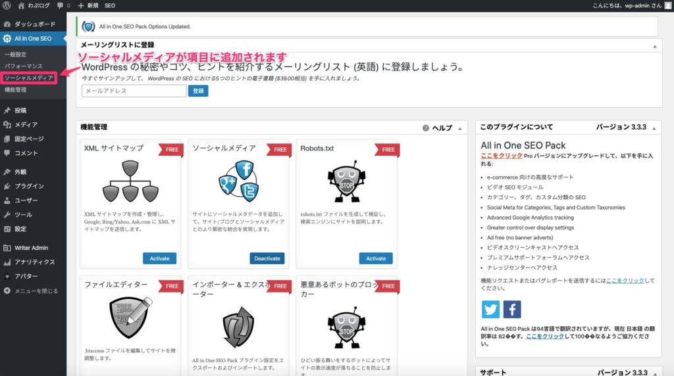
Task: Click the プラグイン plug icon
Action: click(7, 186)
